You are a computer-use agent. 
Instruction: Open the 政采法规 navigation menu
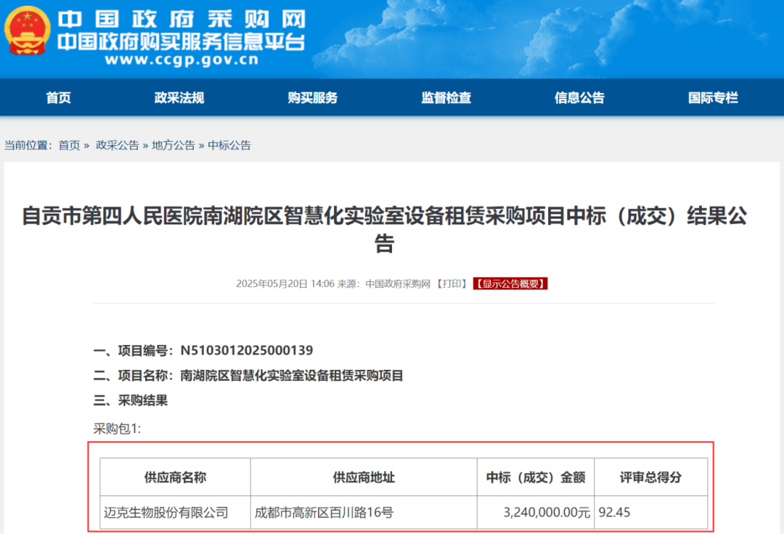tap(179, 98)
